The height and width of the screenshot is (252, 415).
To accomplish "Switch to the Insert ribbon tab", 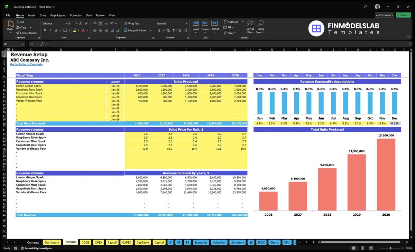I will tap(31, 15).
